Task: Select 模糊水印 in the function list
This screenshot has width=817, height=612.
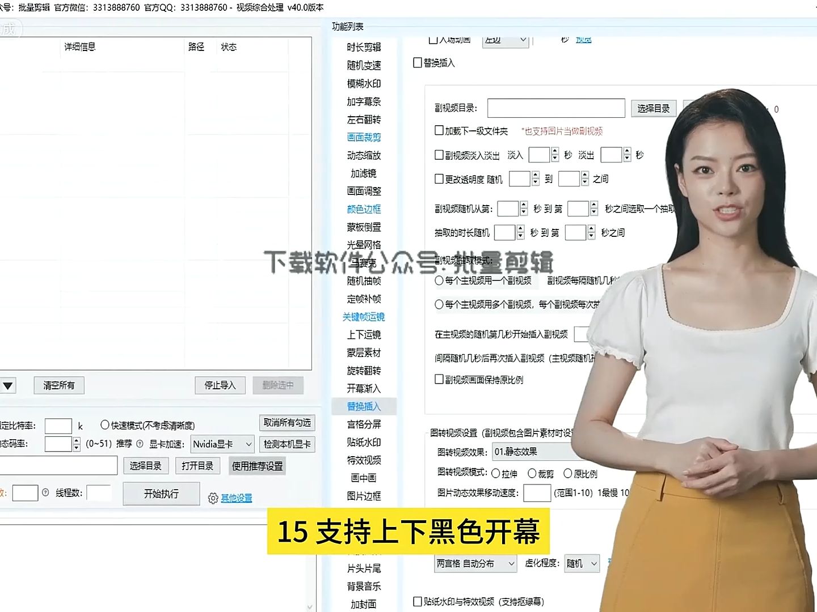Action: point(364,83)
